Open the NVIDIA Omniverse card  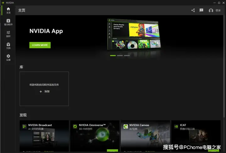[x=95, y=136]
